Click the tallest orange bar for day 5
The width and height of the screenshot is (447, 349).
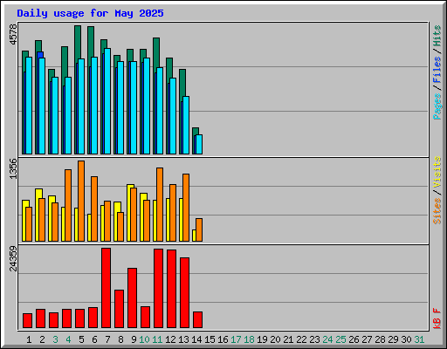pos(81,201)
